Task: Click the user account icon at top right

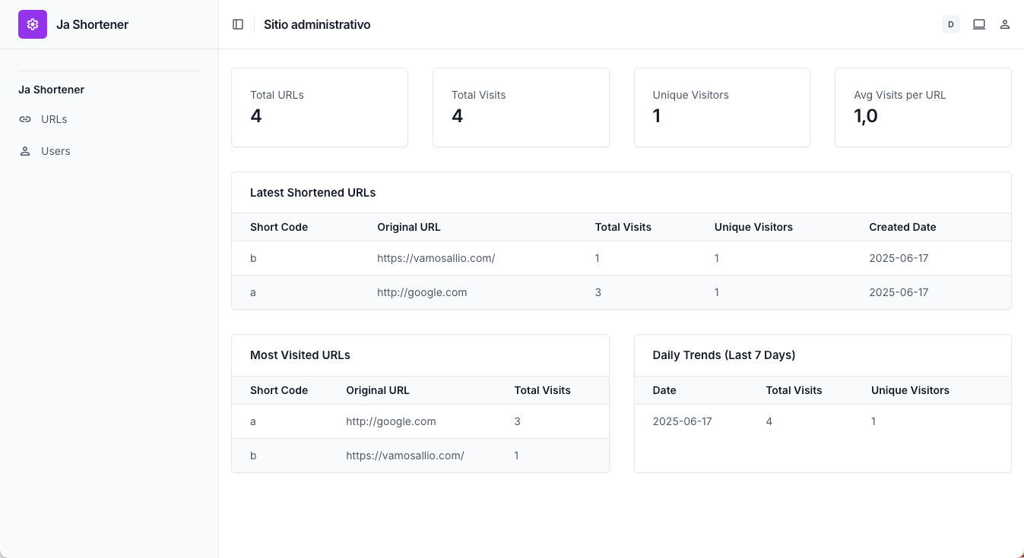Action: [x=1005, y=24]
